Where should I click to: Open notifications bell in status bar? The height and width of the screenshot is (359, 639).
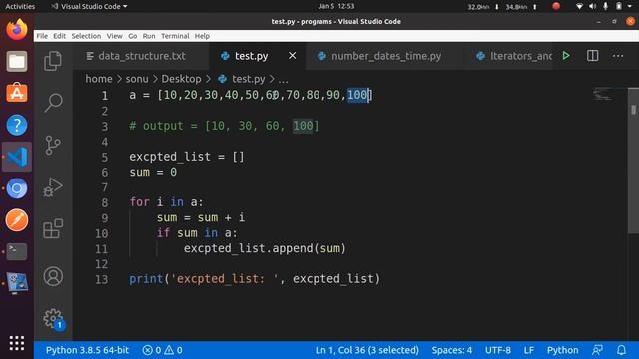(x=621, y=350)
